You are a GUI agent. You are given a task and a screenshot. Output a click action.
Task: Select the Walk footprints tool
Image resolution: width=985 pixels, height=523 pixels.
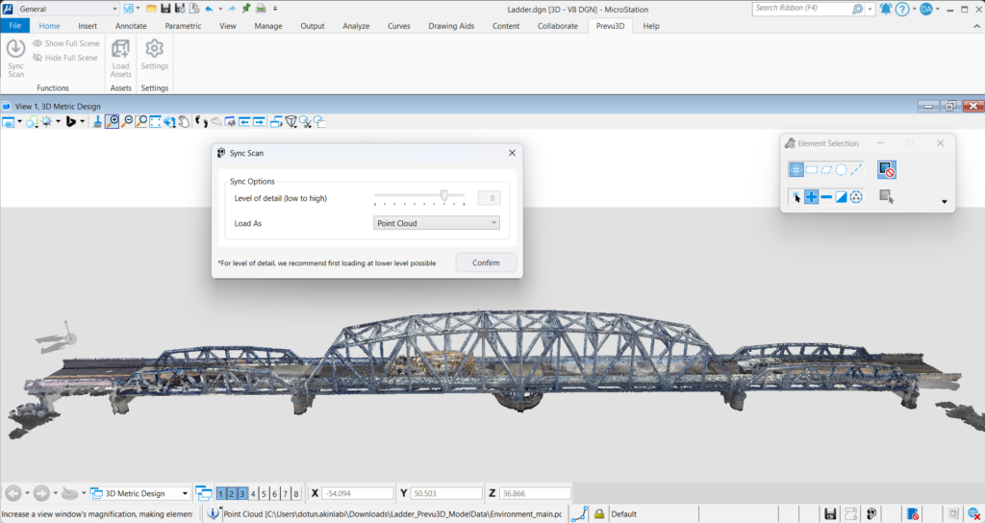[x=201, y=122]
